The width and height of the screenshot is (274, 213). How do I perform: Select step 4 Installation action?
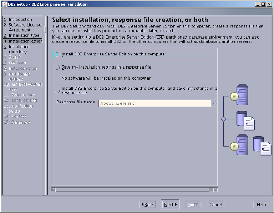[x=23, y=41]
